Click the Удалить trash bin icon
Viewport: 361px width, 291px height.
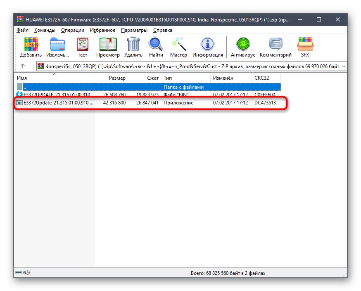click(x=133, y=44)
